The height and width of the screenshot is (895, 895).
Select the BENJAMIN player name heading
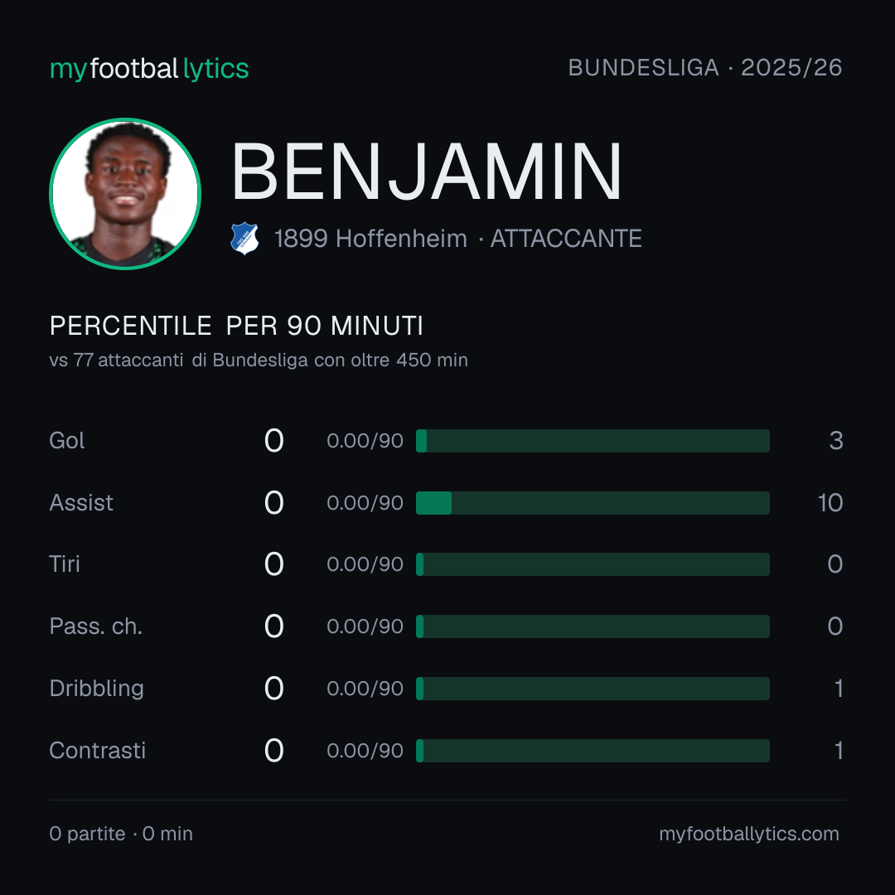[427, 172]
